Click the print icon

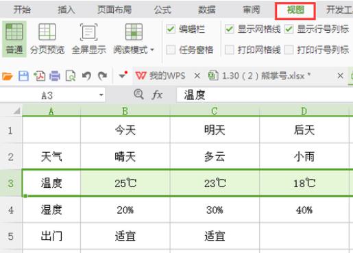click(x=55, y=76)
